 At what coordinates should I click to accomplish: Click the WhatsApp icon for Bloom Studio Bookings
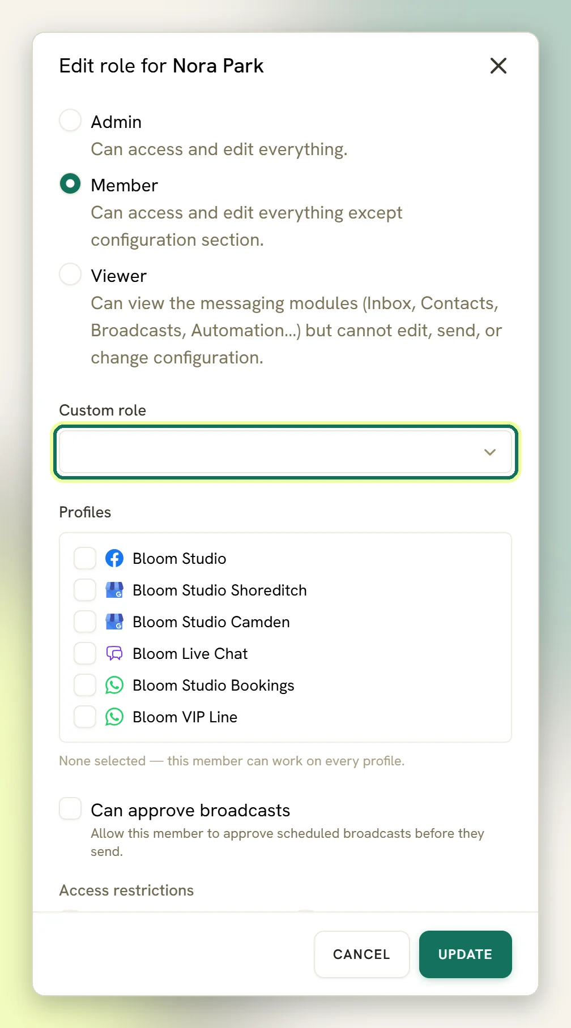point(114,685)
